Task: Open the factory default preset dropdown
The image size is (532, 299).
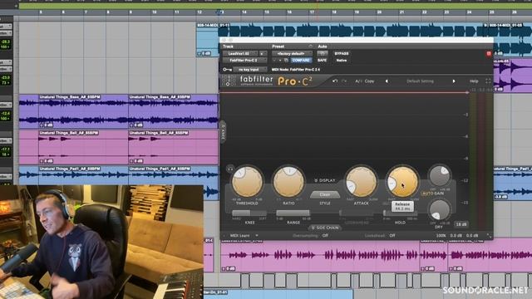Action: [292, 53]
